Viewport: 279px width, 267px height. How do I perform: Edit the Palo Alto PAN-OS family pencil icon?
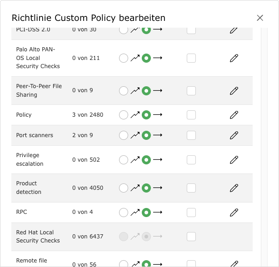click(x=234, y=58)
